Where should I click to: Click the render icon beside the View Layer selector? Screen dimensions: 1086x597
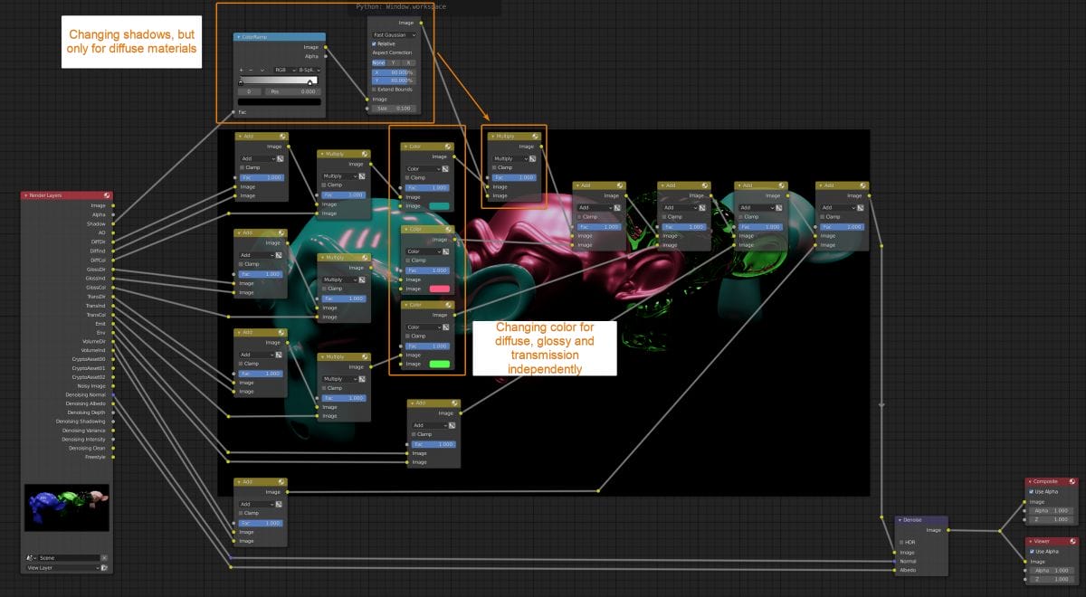pos(104,568)
